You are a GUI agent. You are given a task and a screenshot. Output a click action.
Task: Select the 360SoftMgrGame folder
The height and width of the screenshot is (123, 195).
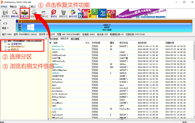pyautogui.click(x=59, y=70)
